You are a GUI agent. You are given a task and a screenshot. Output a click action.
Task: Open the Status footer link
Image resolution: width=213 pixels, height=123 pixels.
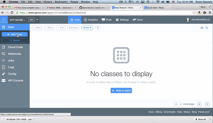pos(187,112)
